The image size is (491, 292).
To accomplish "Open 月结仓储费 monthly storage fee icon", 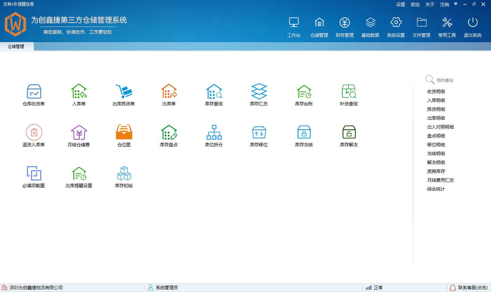I will pos(79,132).
